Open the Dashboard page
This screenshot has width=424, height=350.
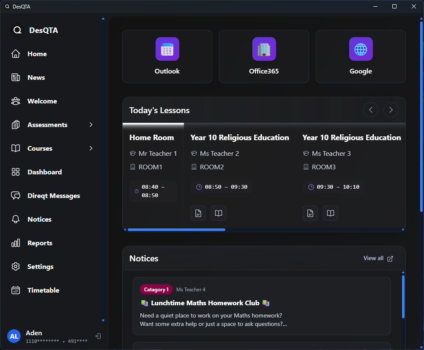point(52,172)
